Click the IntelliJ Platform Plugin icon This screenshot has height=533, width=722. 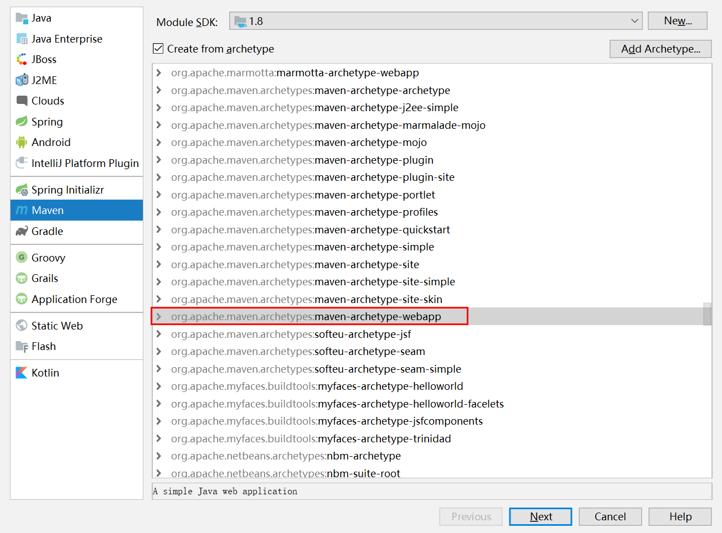pos(22,163)
